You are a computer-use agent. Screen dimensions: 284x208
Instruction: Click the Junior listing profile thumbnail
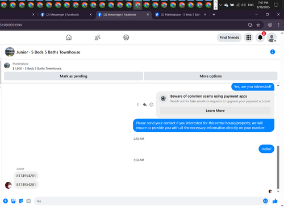coord(10,52)
